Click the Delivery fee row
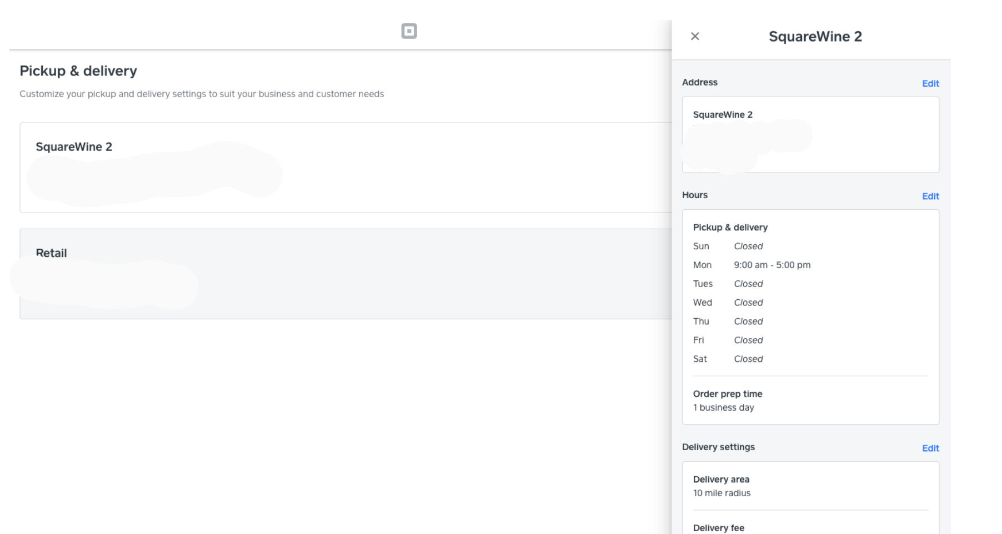This screenshot has height=534, width=1002. (x=719, y=527)
